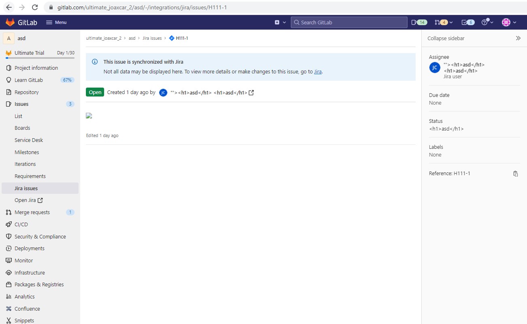The image size is (527, 324).
Task: Click the Jira issues breadcrumb link
Action: pos(152,38)
